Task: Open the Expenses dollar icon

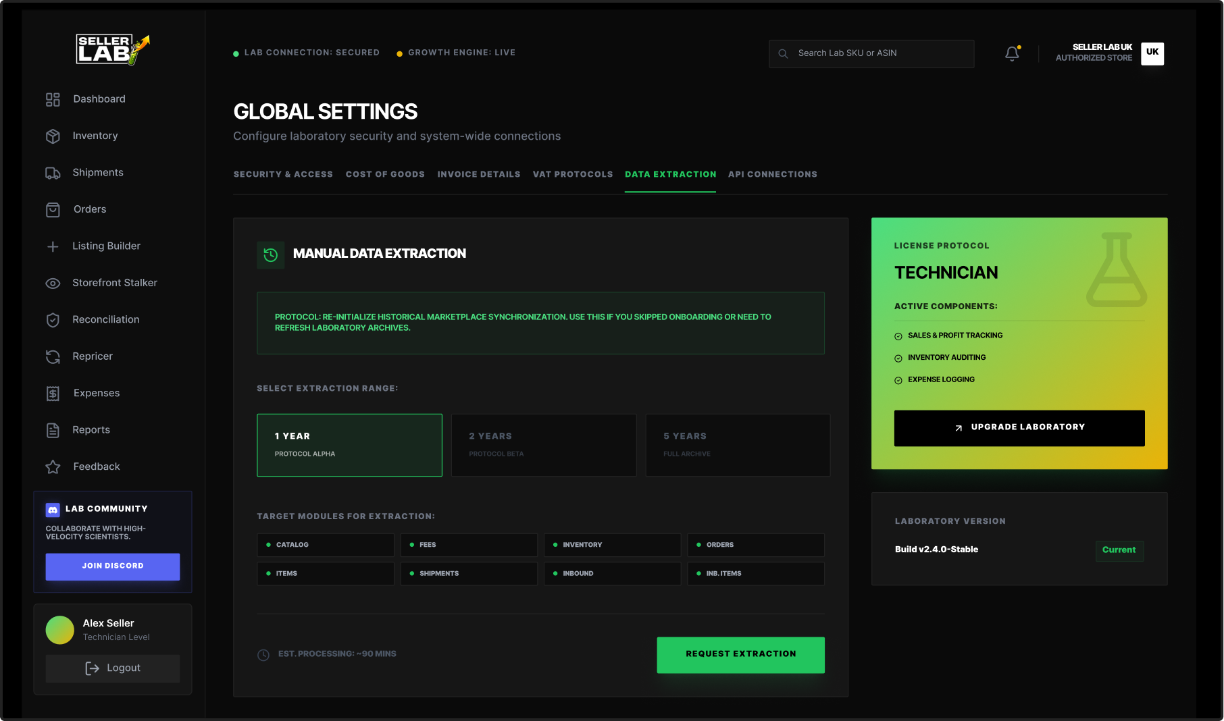Action: point(53,393)
